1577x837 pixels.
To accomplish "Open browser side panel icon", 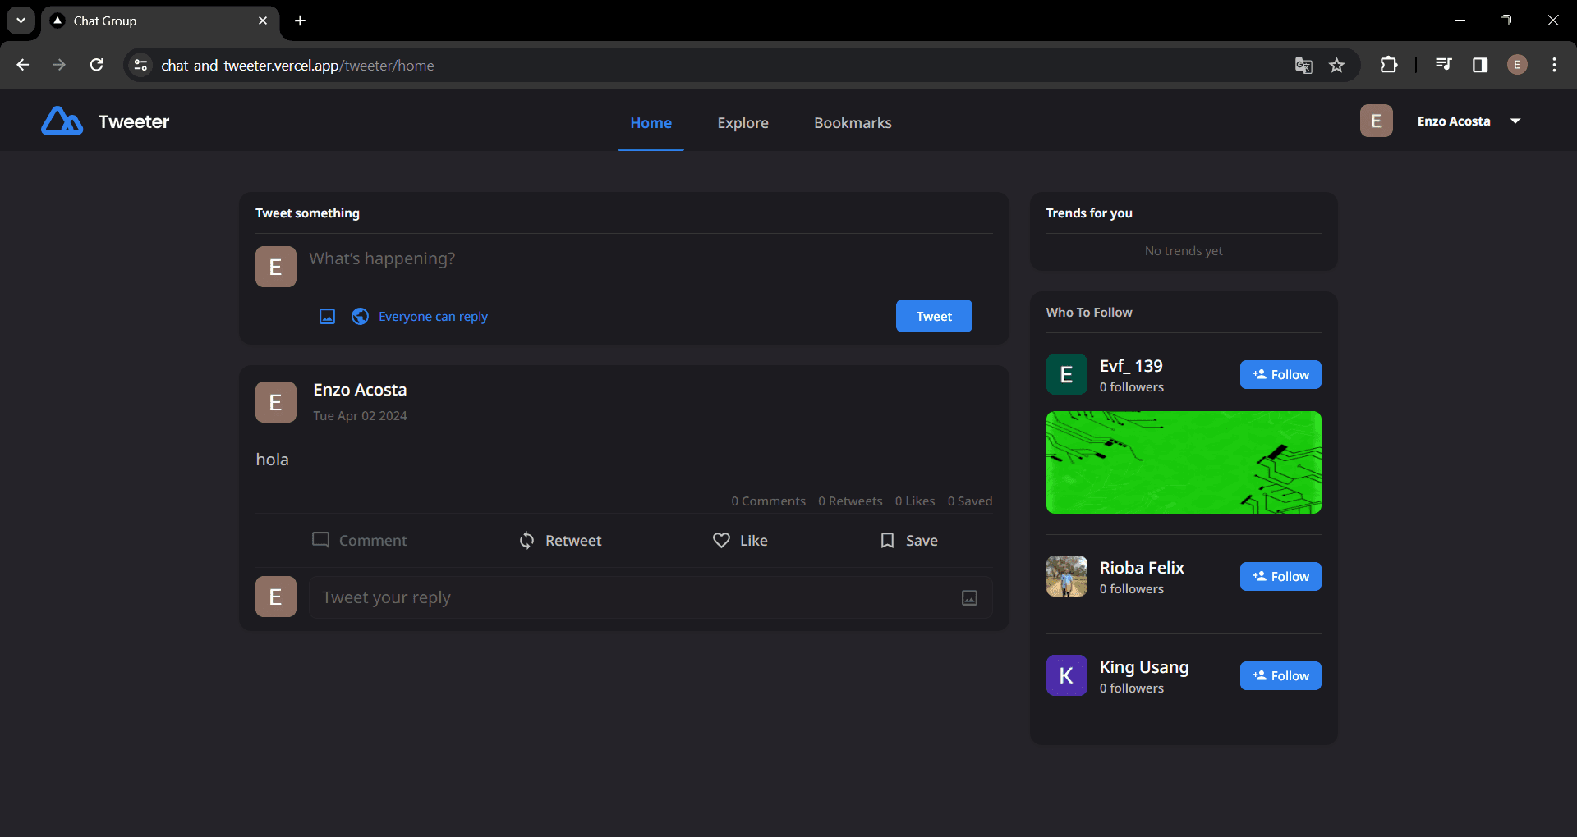I will (x=1479, y=66).
